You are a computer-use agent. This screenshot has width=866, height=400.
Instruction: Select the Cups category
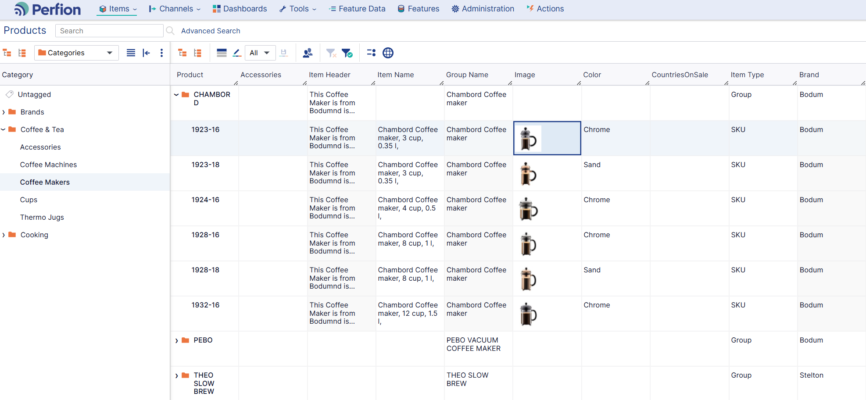pyautogui.click(x=29, y=200)
